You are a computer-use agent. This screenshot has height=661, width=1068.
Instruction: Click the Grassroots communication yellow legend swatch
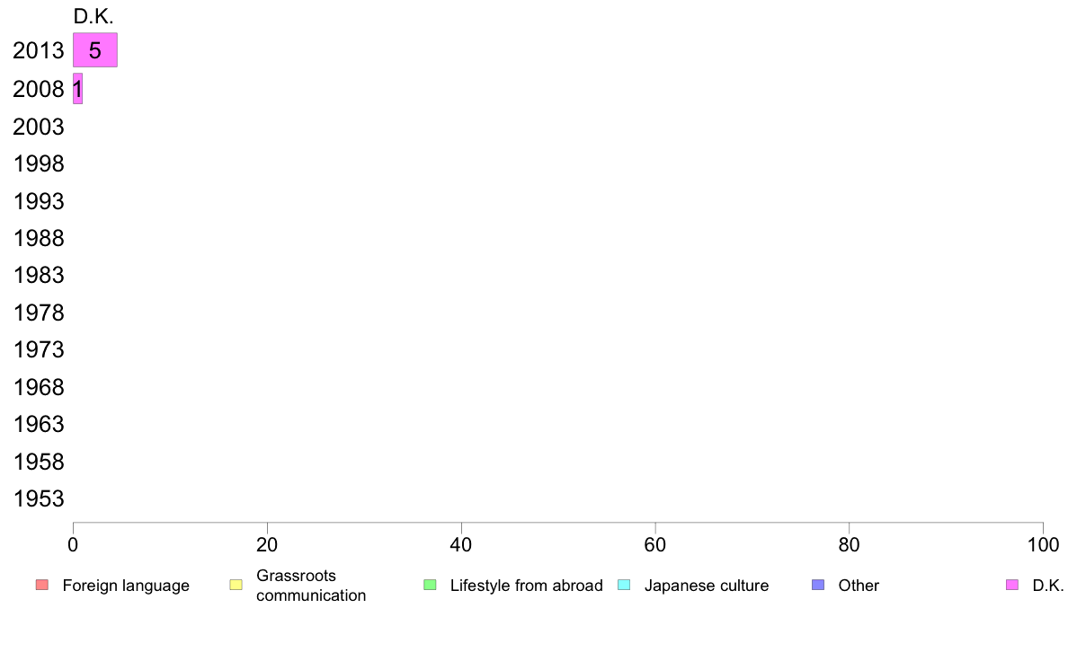(x=236, y=585)
